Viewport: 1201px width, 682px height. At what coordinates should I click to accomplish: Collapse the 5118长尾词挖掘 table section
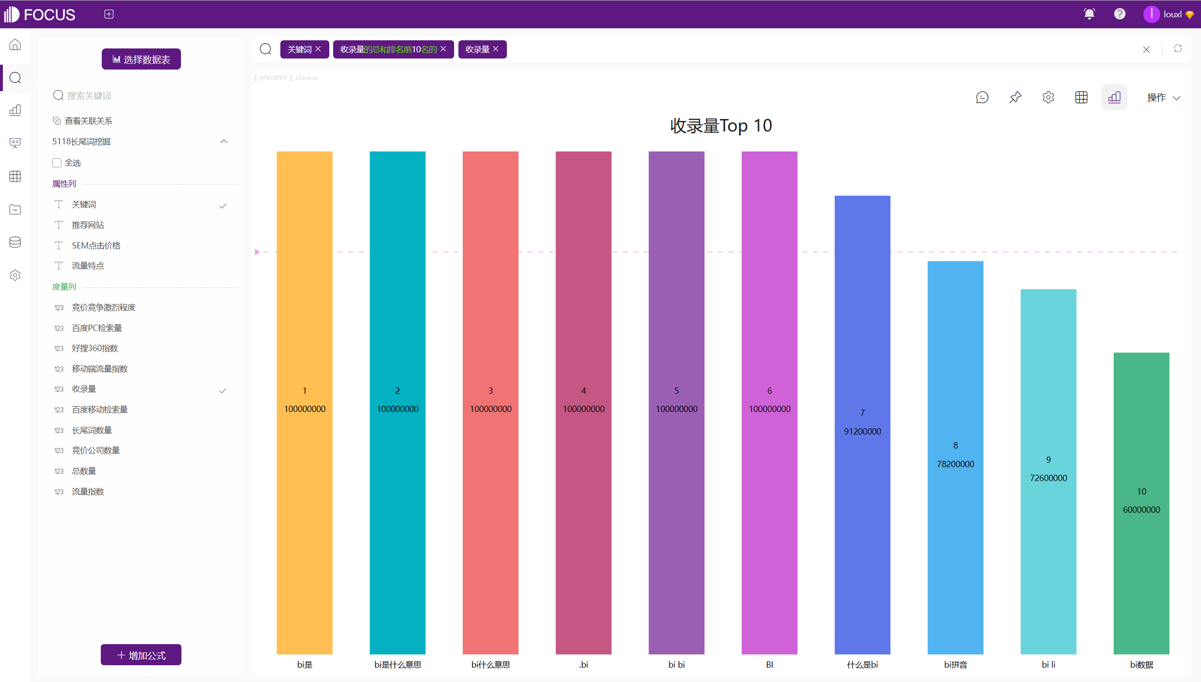pos(223,141)
